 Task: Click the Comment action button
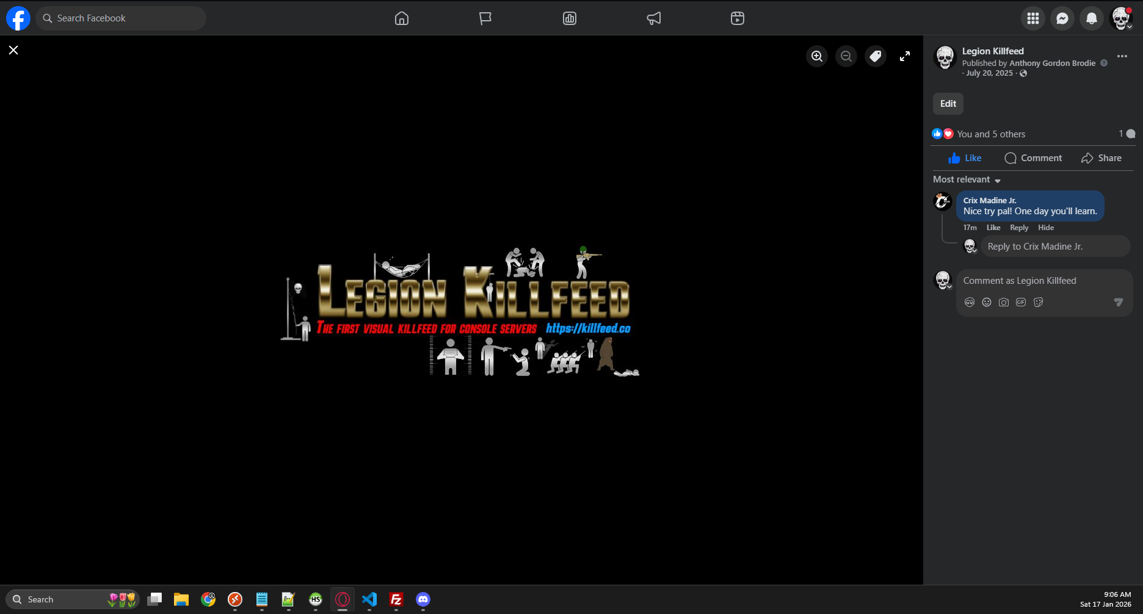tap(1033, 158)
